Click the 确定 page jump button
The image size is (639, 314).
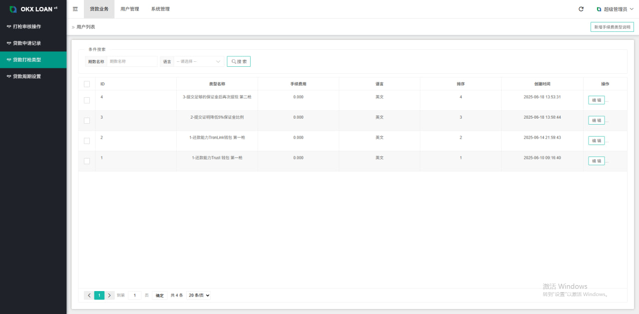(160, 296)
